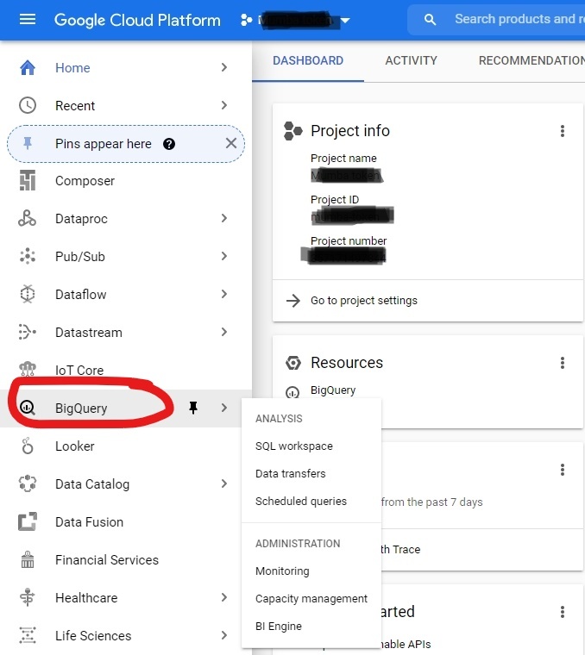The image size is (585, 655).
Task: Expand the Recent submenu chevron
Action: click(224, 105)
